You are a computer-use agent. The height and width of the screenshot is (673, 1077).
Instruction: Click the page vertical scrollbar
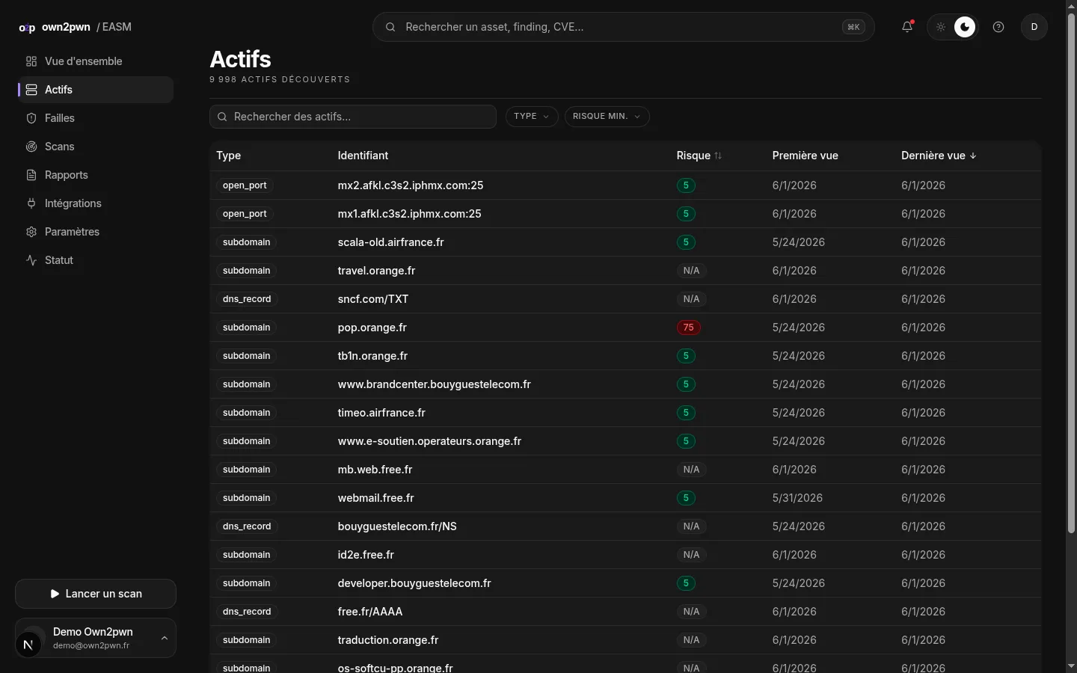[x=1071, y=273]
